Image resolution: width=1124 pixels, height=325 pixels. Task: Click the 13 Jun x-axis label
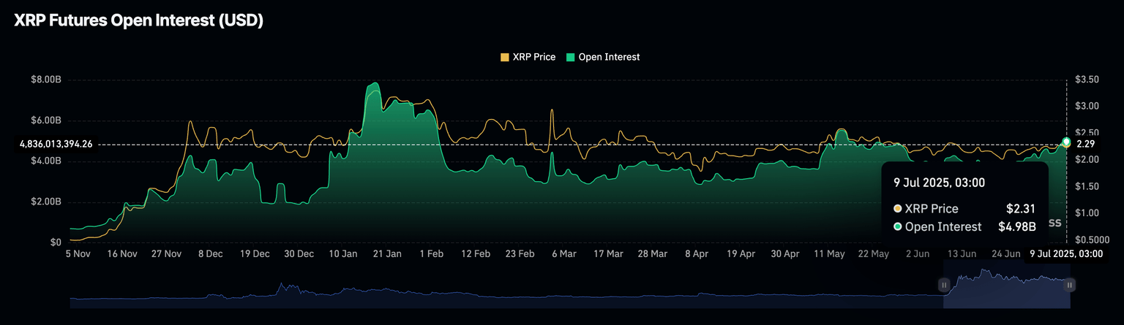(962, 254)
